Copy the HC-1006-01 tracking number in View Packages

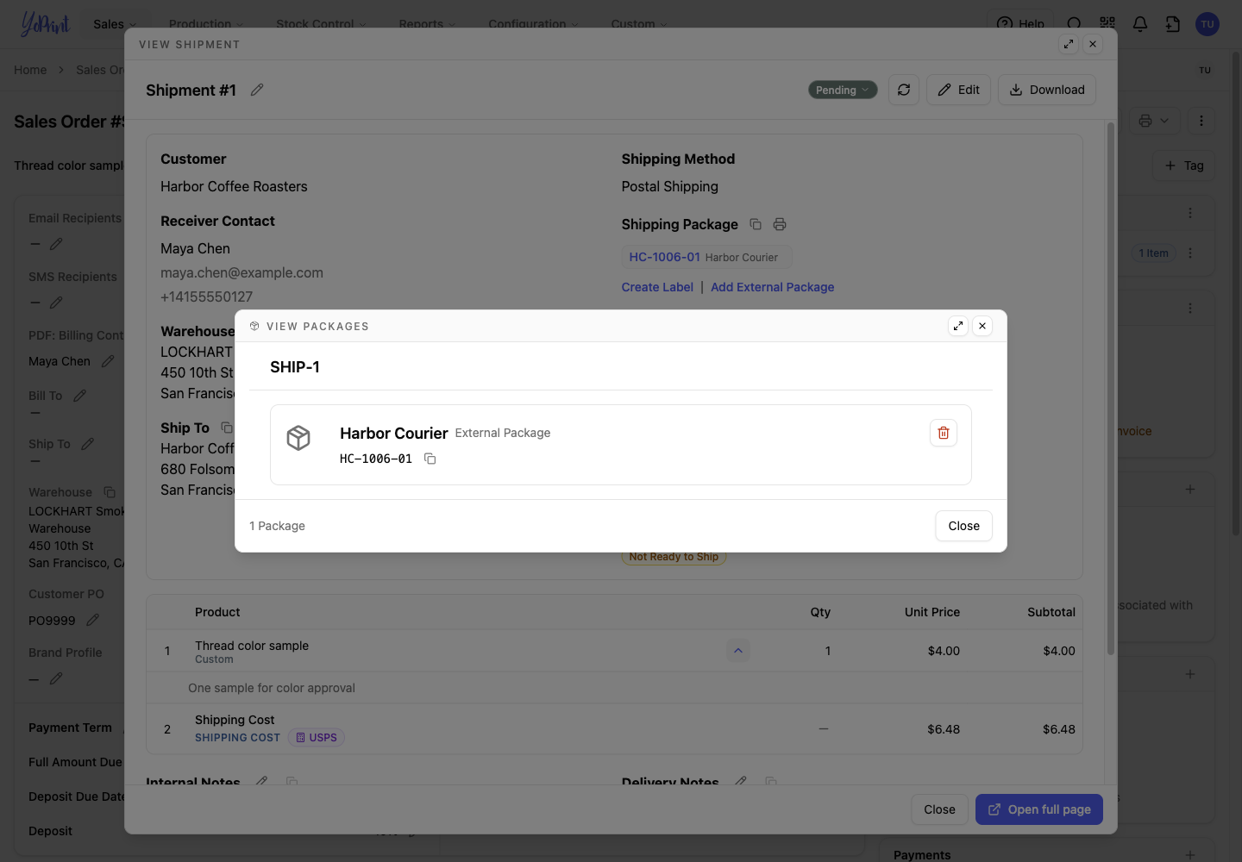430,459
